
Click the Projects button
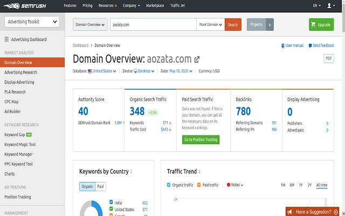click(257, 25)
